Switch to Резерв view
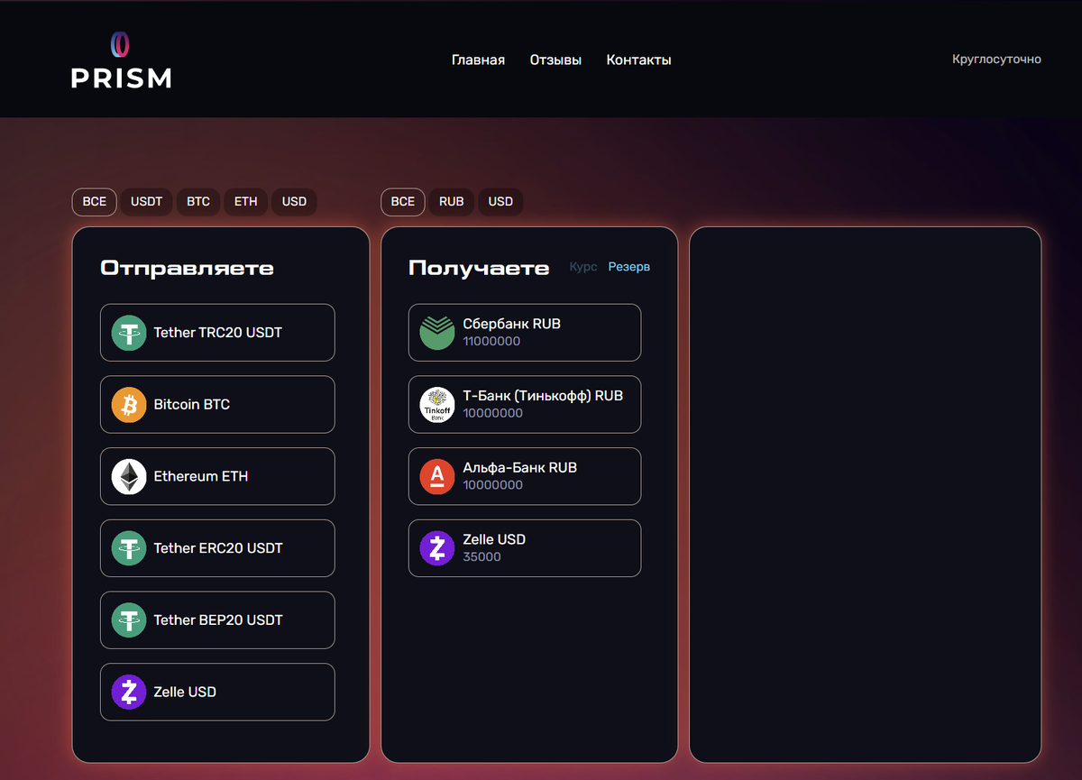This screenshot has width=1082, height=780. [629, 267]
